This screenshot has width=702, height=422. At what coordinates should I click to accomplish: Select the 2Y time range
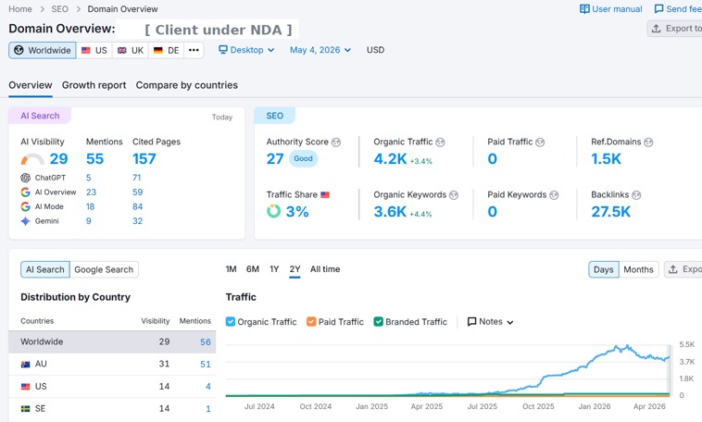coord(295,269)
